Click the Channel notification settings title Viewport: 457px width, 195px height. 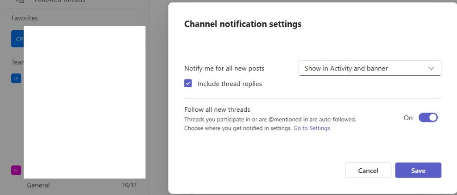243,24
